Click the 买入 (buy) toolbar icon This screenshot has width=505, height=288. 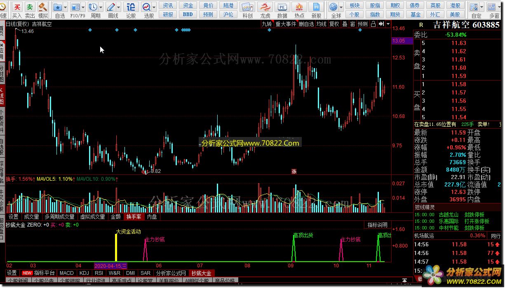[x=17, y=7]
